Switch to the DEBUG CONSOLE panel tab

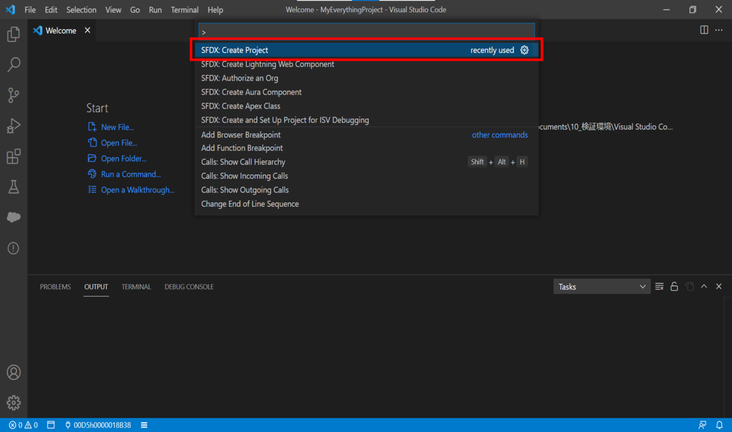(x=189, y=287)
